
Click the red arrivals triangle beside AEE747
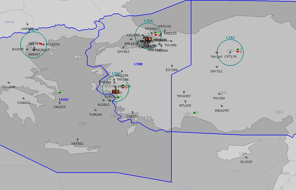coord(41,44)
